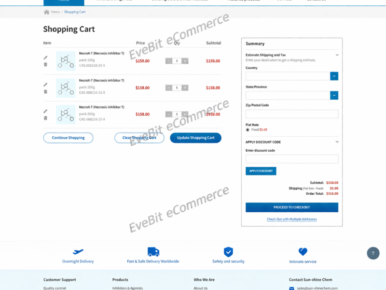The height and width of the screenshot is (290, 386).
Task: Click the edit pencil icon for first cart item
Action: pos(46,58)
